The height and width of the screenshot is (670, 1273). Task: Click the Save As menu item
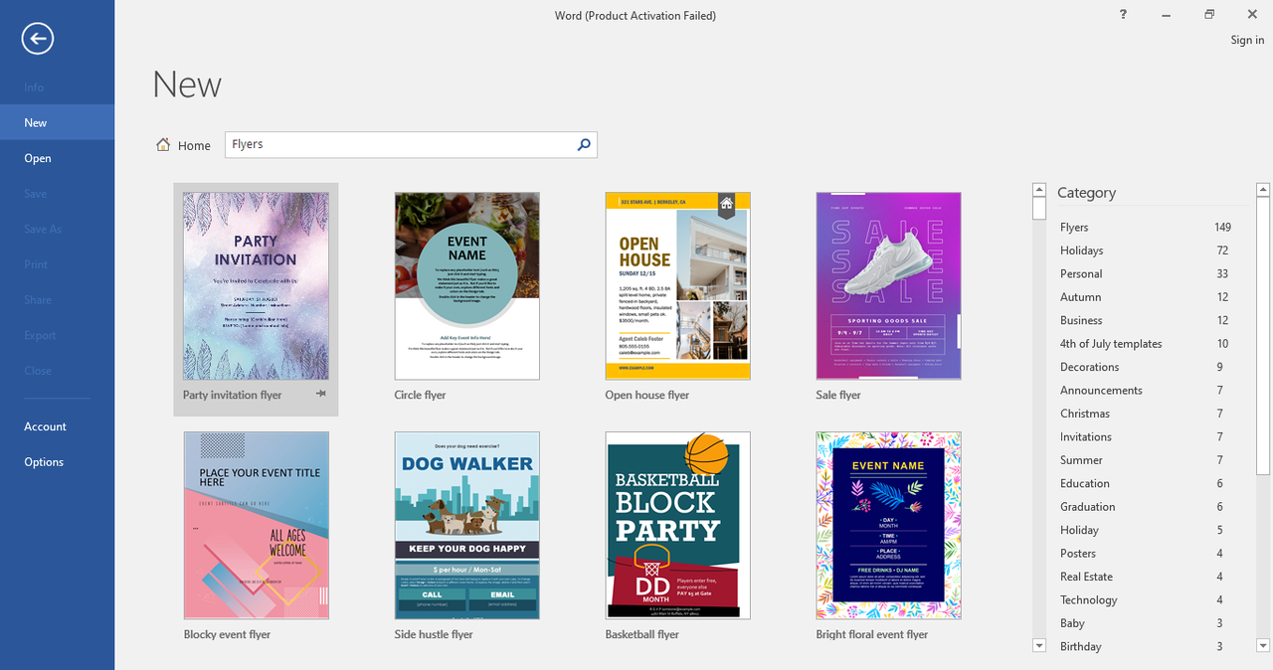coord(57,229)
